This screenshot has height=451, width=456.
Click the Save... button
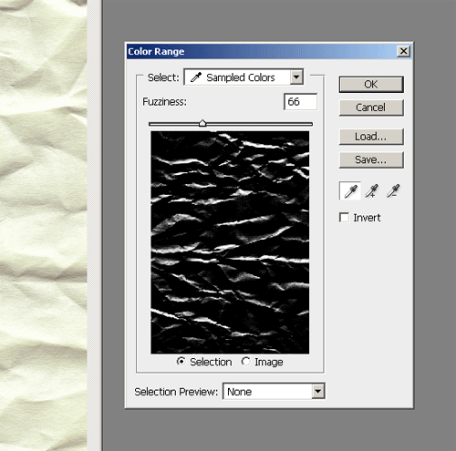tap(371, 159)
